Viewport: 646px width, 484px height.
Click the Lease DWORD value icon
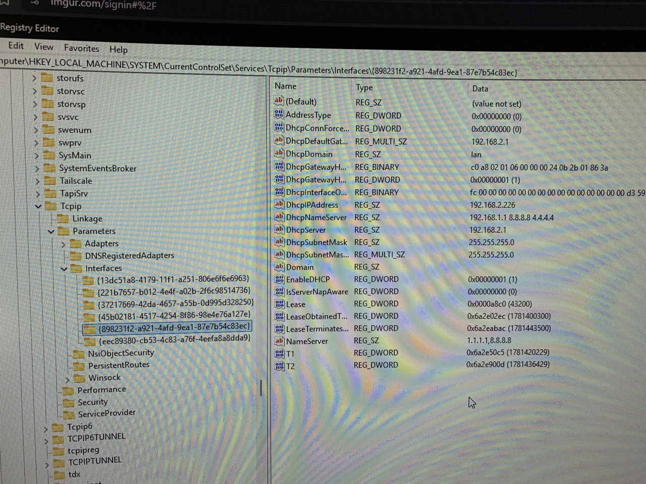point(280,304)
